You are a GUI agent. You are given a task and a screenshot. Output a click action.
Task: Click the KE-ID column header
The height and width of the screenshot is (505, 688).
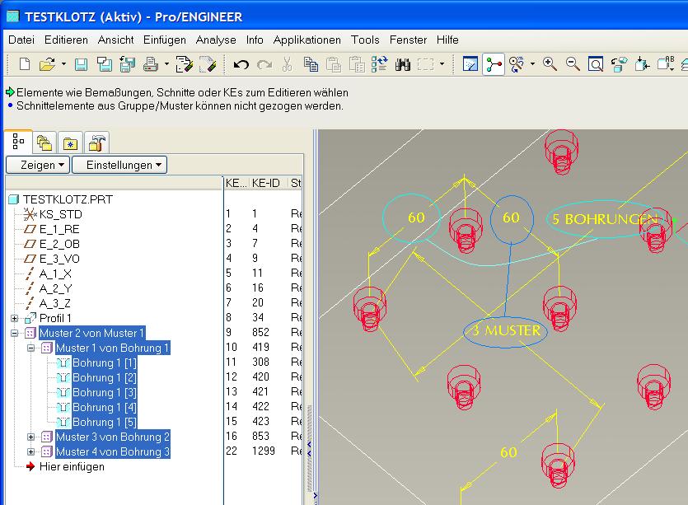pyautogui.click(x=266, y=183)
